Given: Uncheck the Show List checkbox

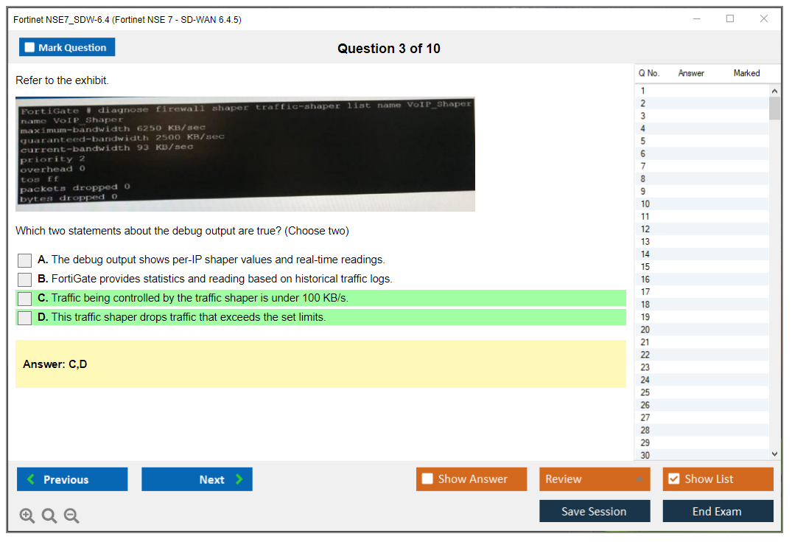Looking at the screenshot, I should [673, 479].
